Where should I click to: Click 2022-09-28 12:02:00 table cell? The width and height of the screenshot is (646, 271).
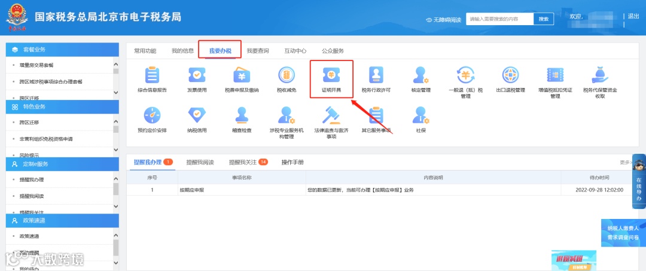(x=599, y=190)
